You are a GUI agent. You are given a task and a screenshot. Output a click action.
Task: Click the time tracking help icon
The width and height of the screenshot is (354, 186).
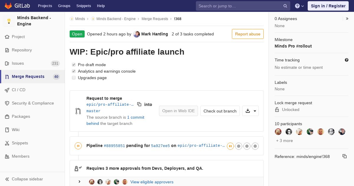pos(347,60)
